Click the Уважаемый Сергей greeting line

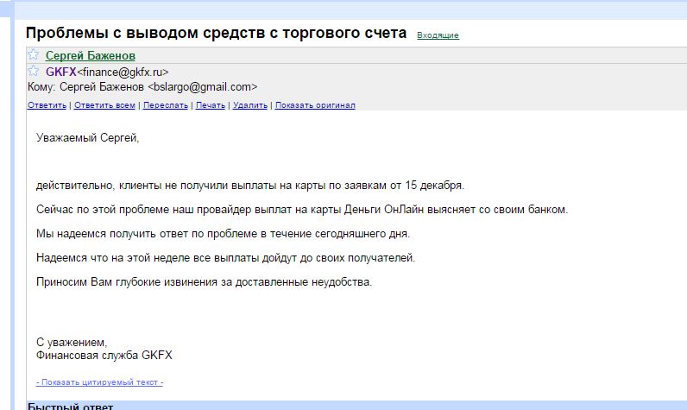[x=87, y=137]
